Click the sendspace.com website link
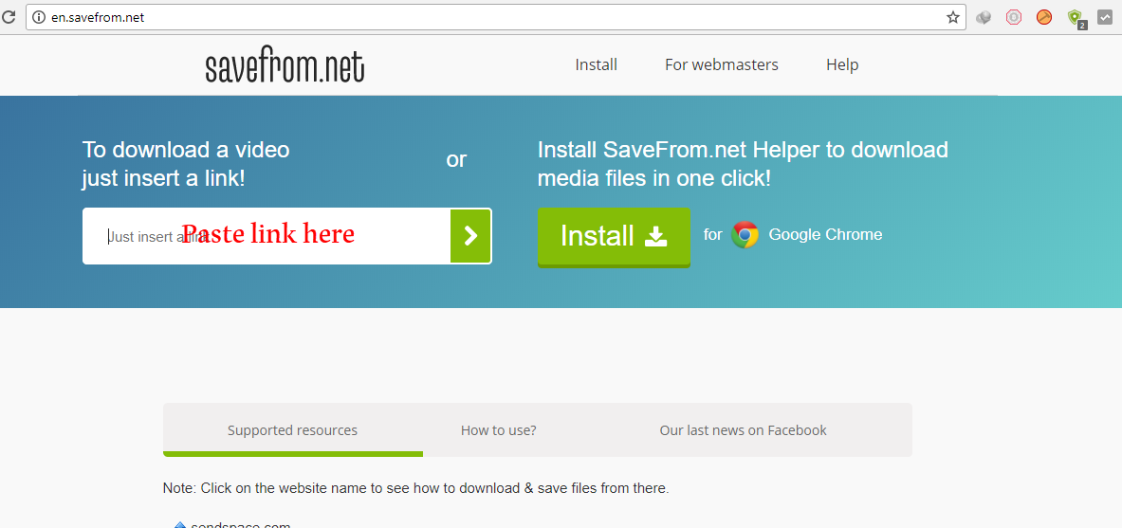Screen dimensions: 1122x528 tap(241, 526)
